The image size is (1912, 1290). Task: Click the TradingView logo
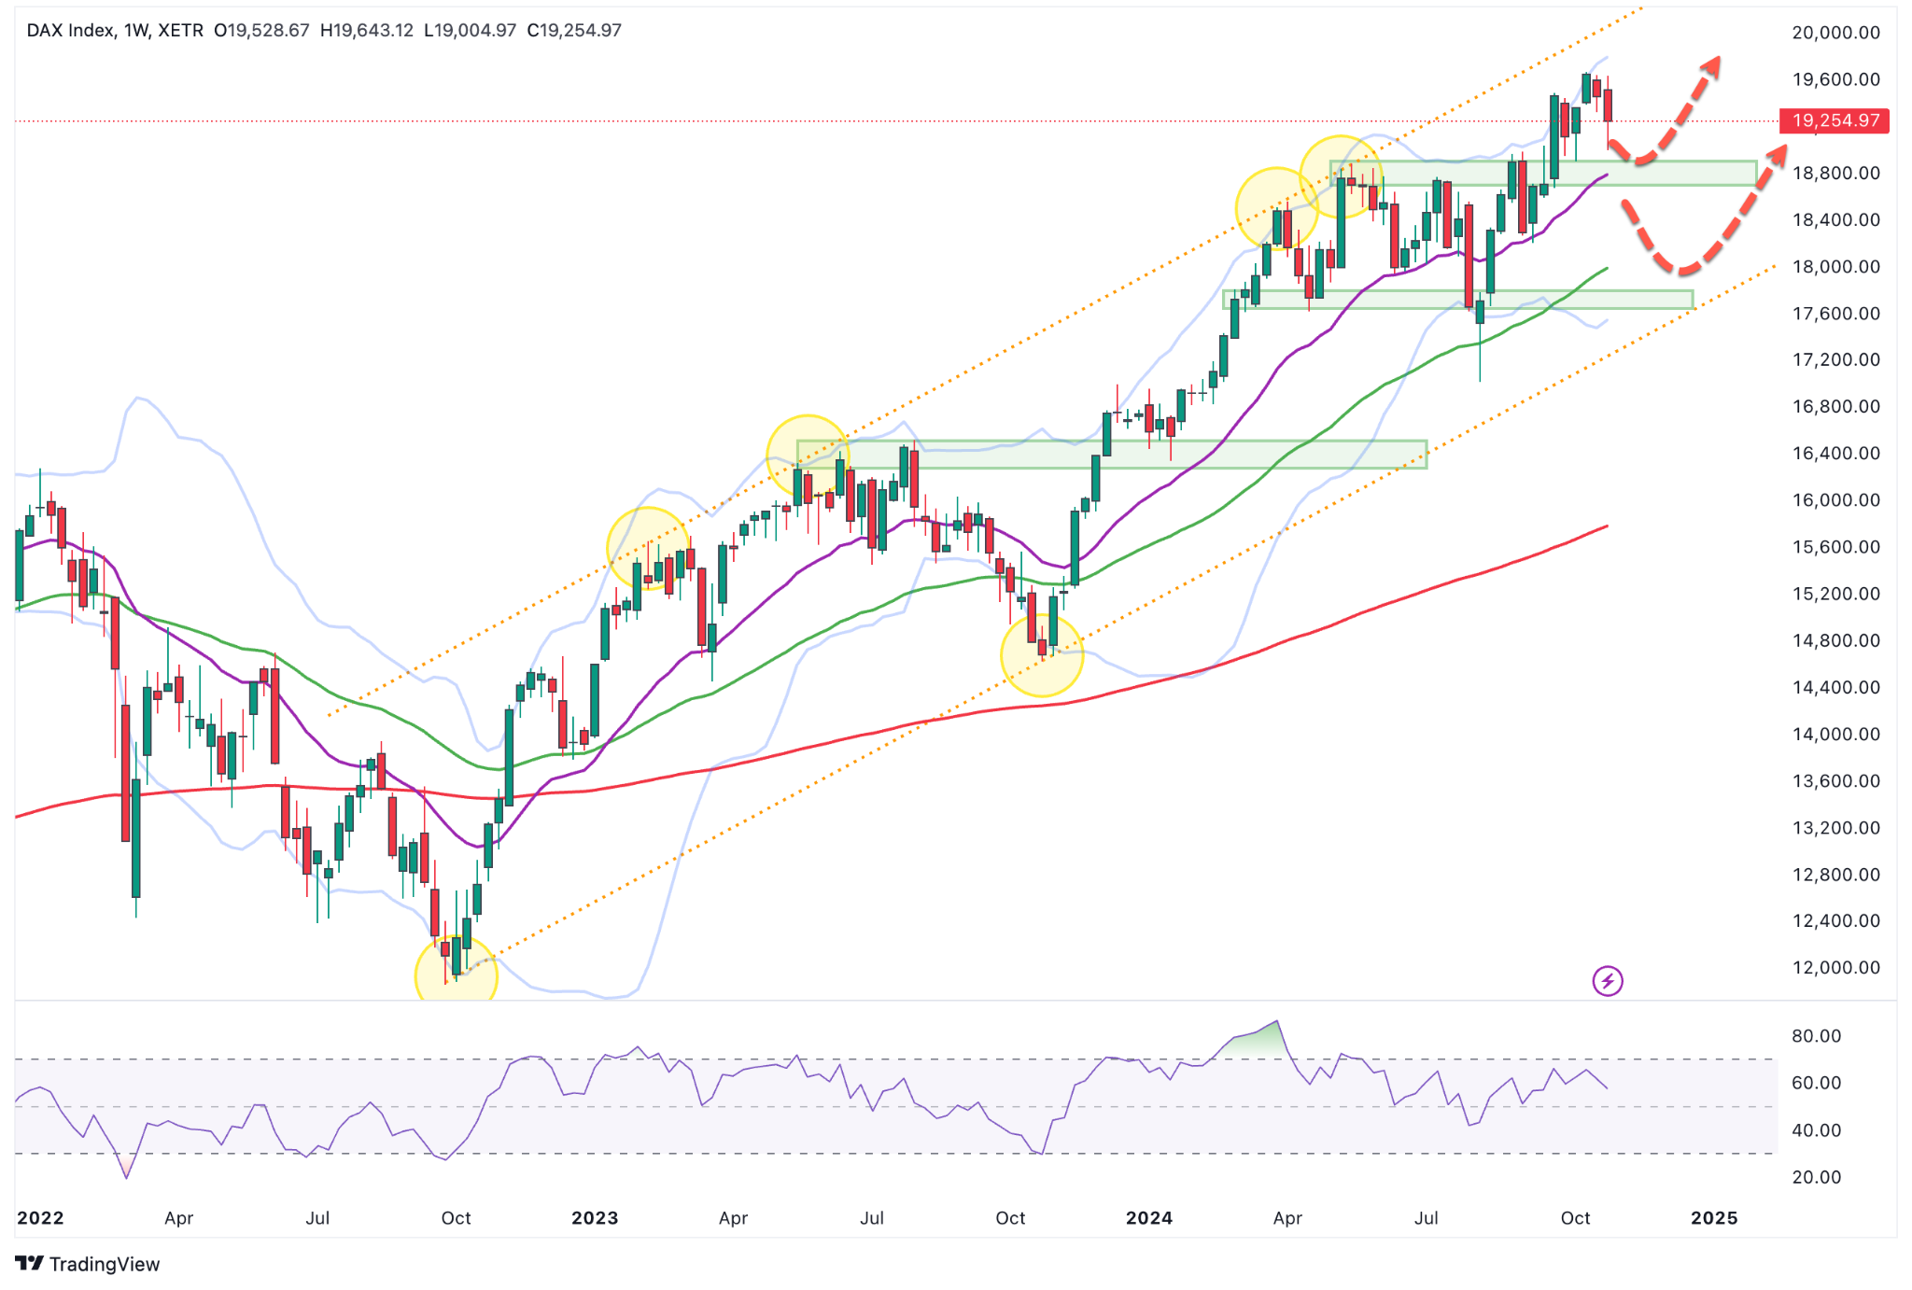pyautogui.click(x=30, y=1264)
